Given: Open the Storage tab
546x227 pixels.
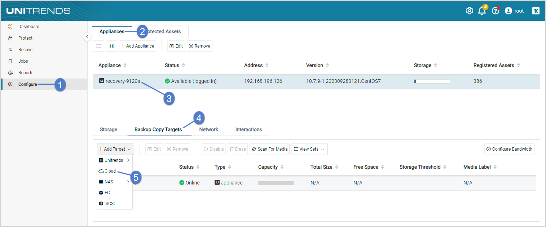Looking at the screenshot, I should [x=109, y=129].
